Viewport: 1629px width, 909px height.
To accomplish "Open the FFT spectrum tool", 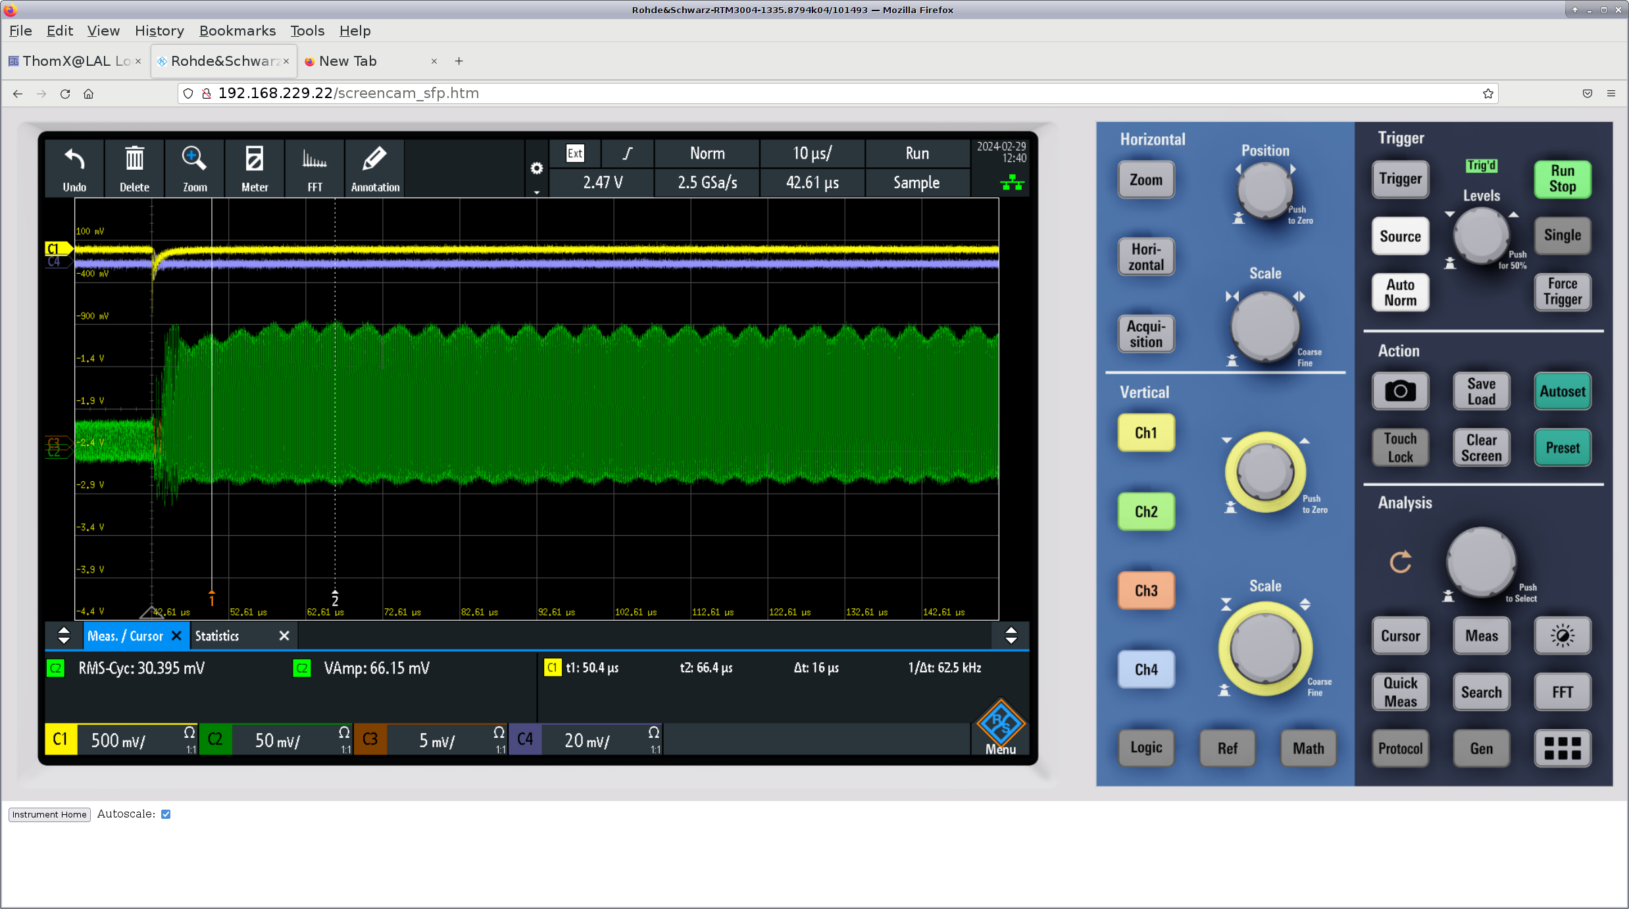I will 314,160.
